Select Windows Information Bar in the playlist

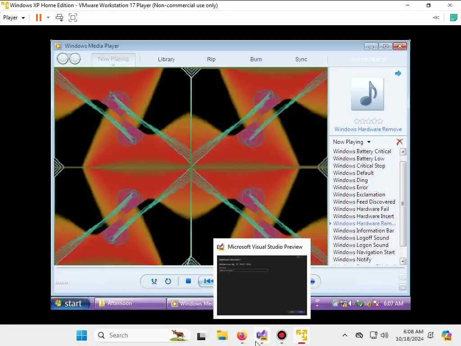tap(363, 231)
